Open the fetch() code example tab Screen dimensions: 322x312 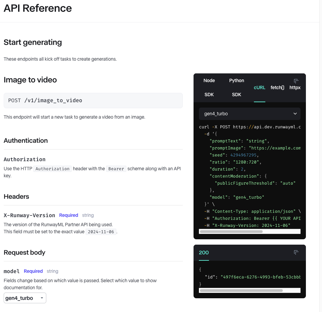(277, 87)
